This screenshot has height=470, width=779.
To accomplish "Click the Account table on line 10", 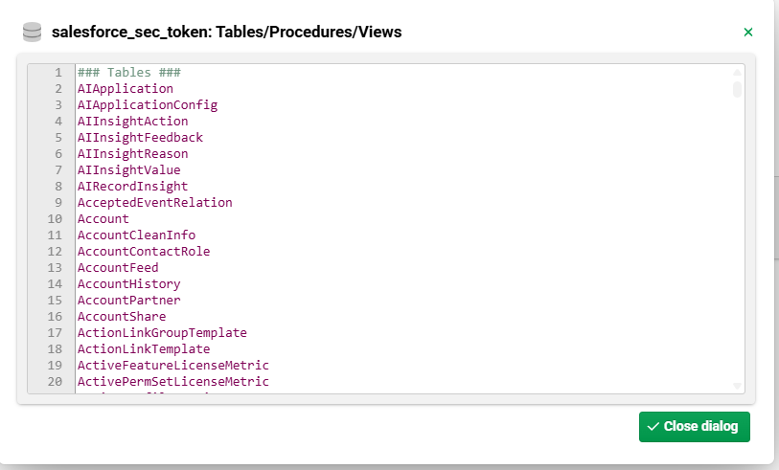I will [x=103, y=219].
